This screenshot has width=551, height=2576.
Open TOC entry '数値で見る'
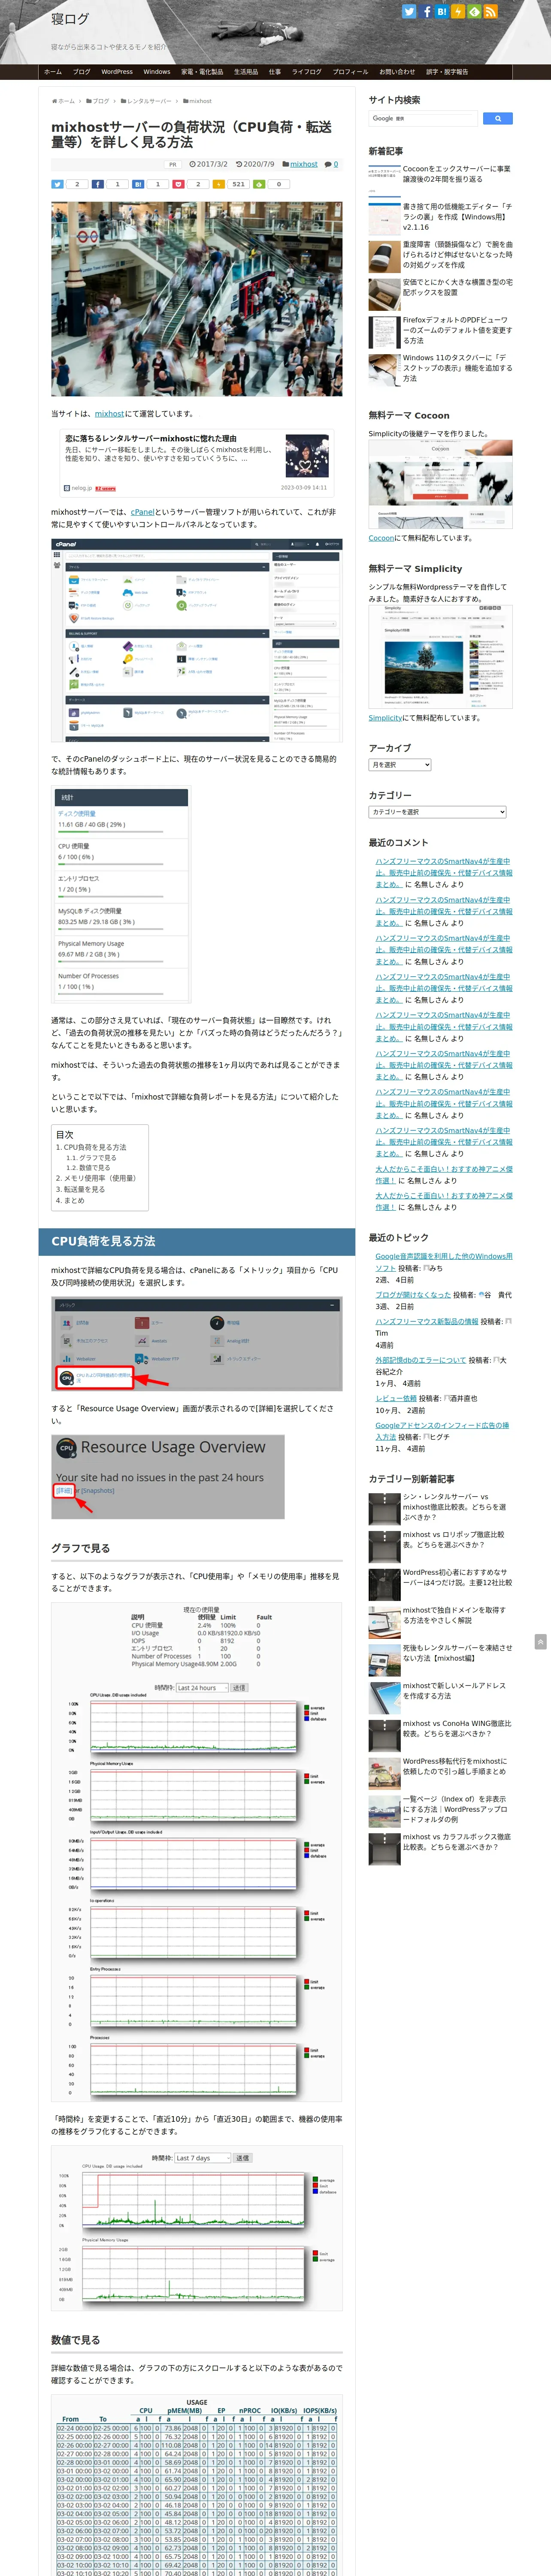94,1168
